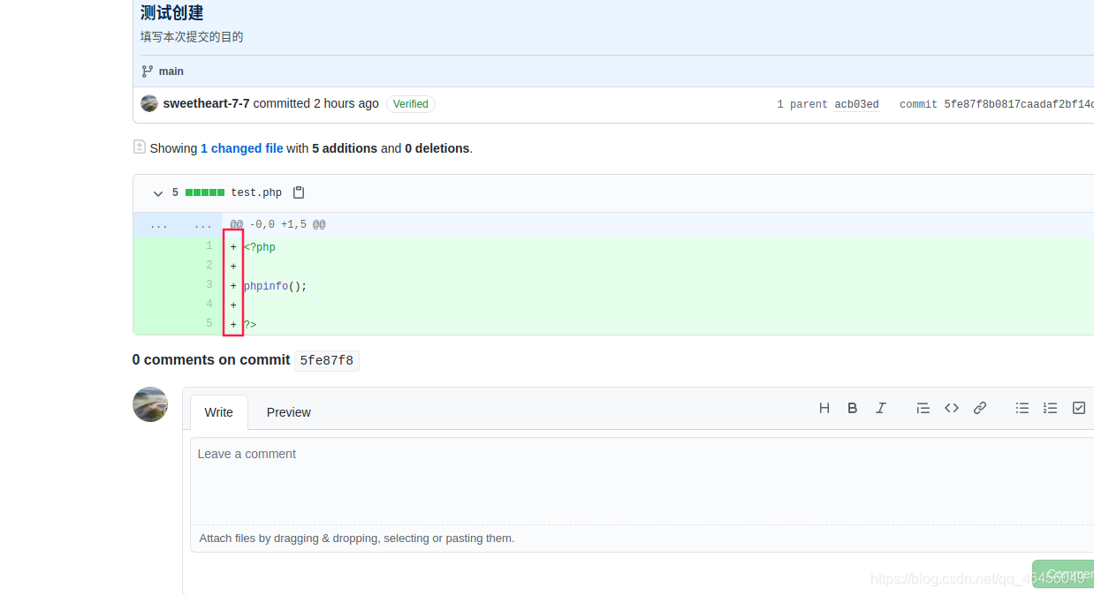The width and height of the screenshot is (1094, 595).
Task: Click line number 5 in the diff
Action: [x=209, y=324]
